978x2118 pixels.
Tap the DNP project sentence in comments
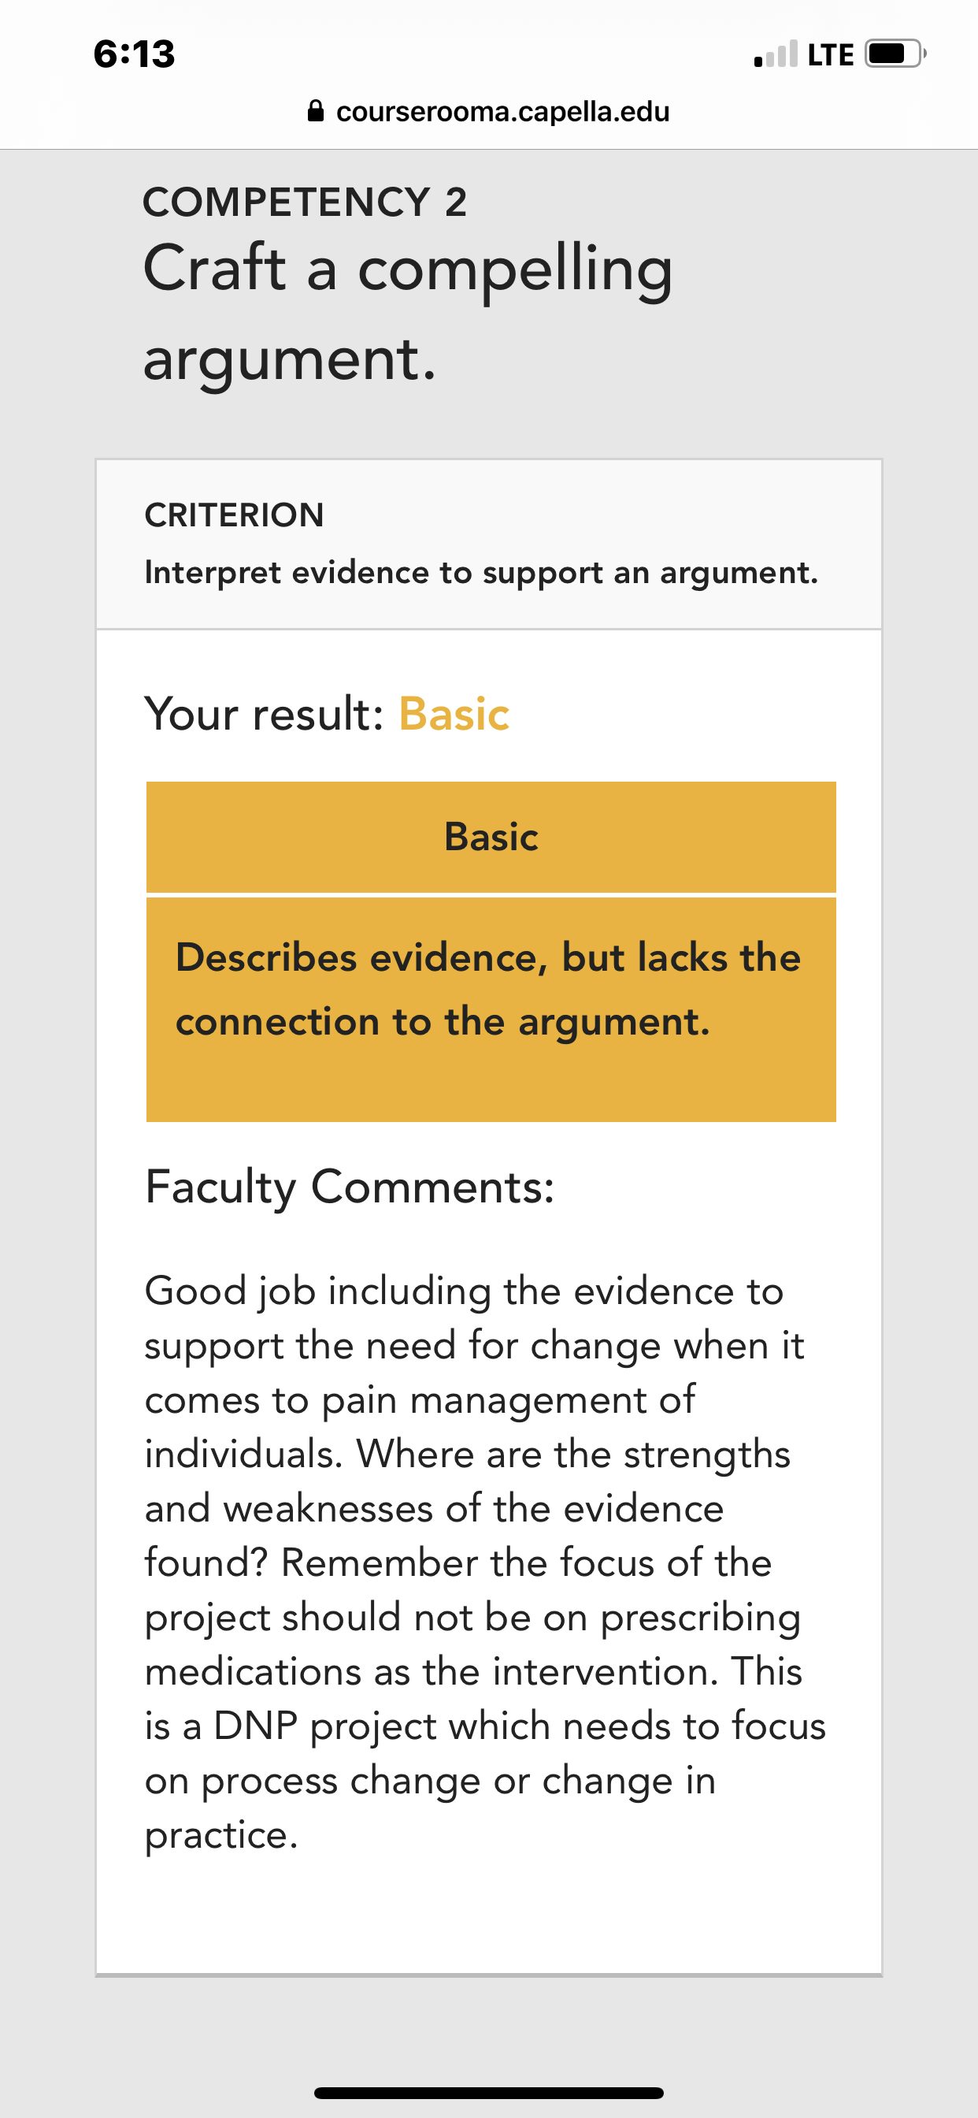coord(485,1752)
